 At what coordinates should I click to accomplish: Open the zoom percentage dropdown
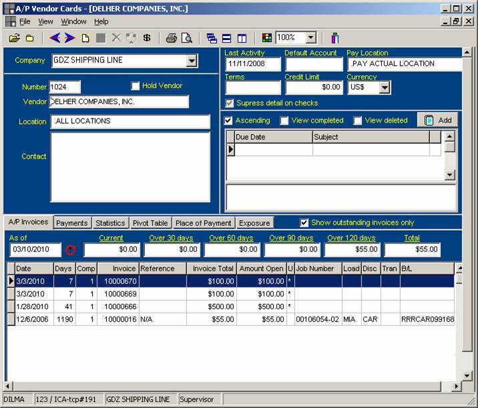(310, 38)
